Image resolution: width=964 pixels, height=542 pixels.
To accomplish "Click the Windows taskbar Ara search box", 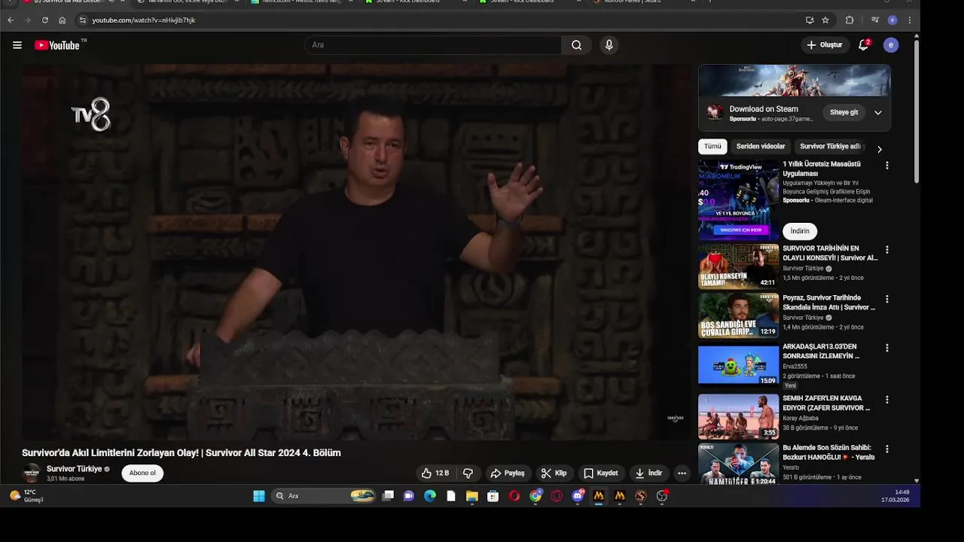I will click(x=324, y=496).
